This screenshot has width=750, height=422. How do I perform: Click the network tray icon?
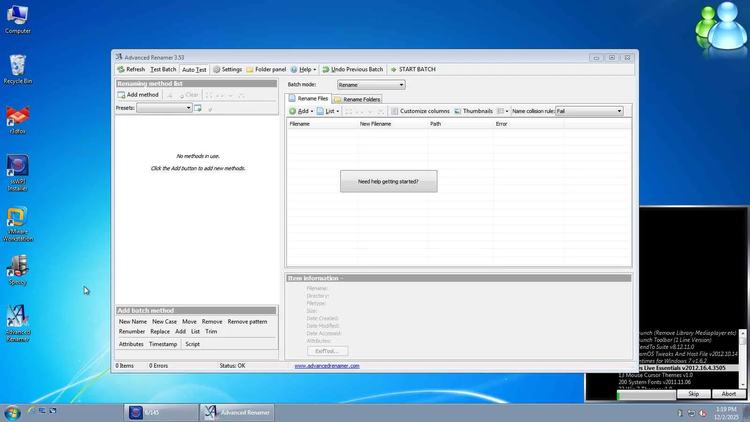point(691,413)
